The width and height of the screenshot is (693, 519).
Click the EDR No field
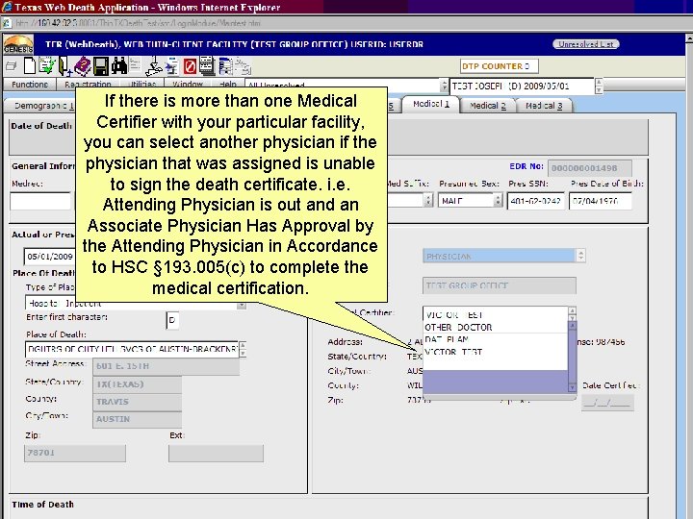590,167
